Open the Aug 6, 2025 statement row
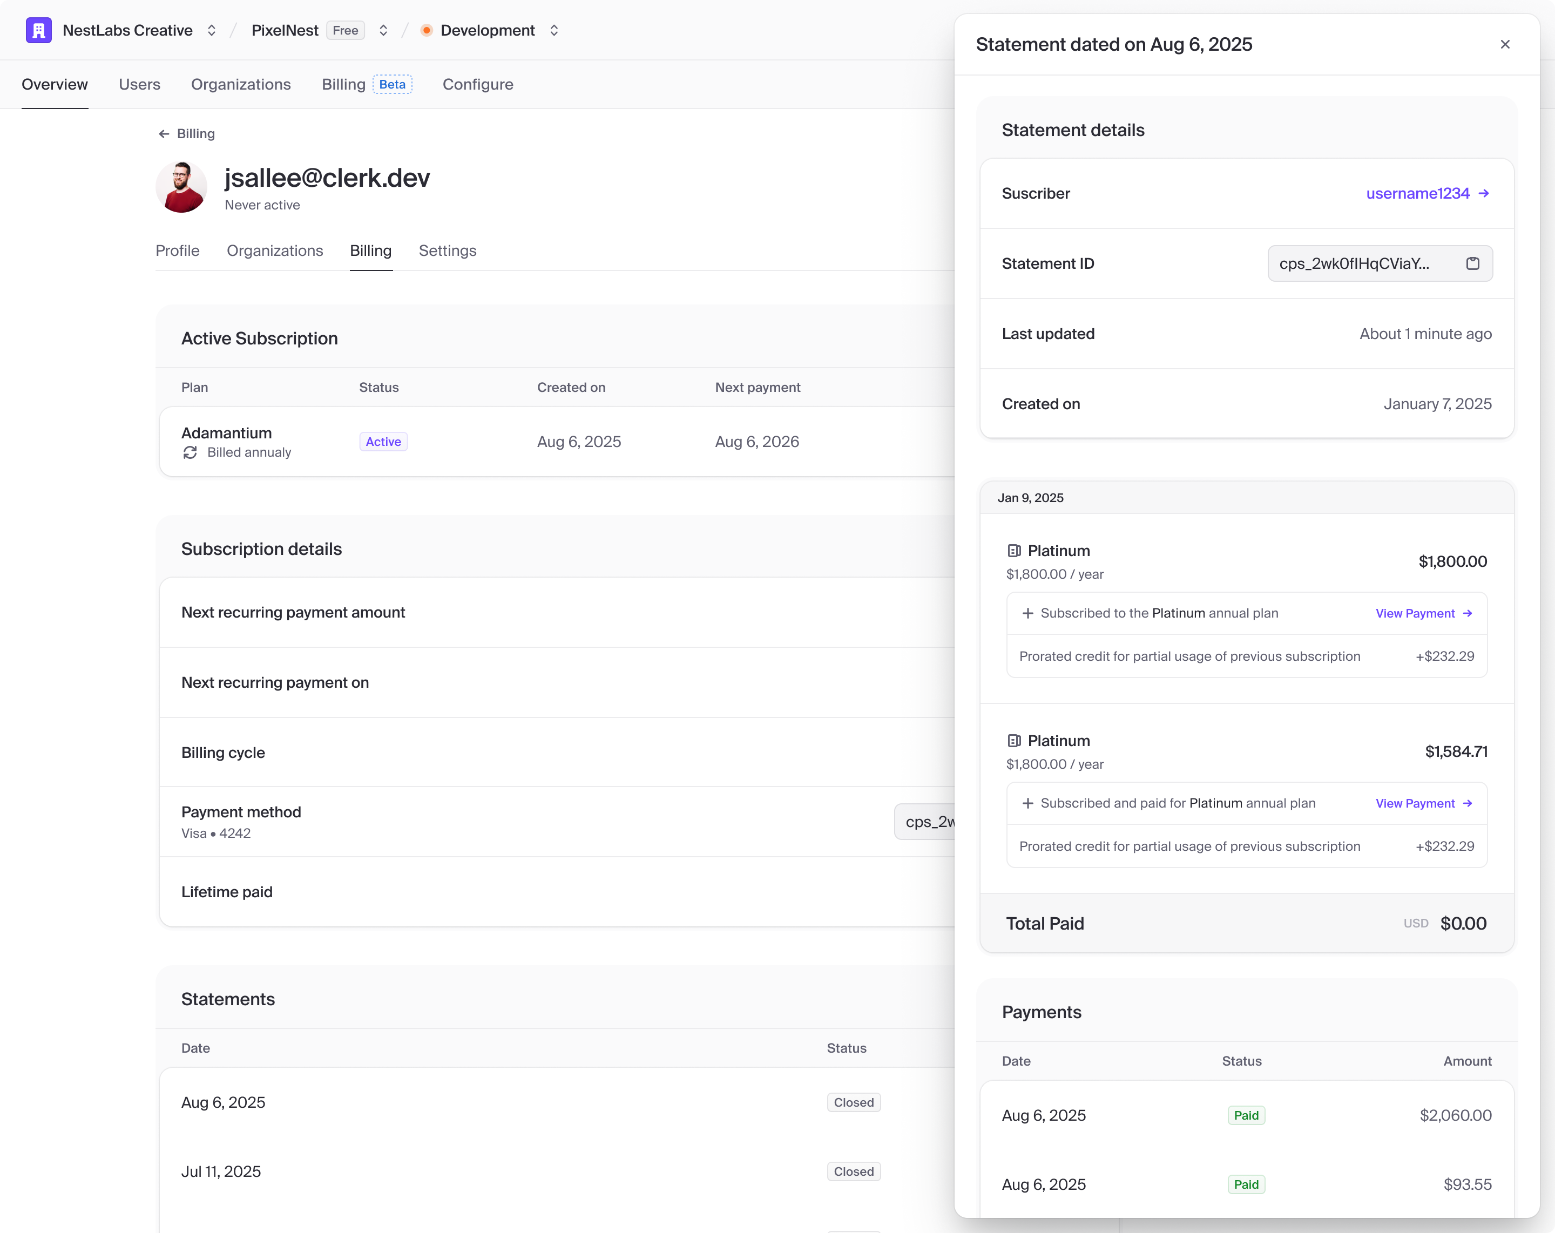 pos(557,1102)
